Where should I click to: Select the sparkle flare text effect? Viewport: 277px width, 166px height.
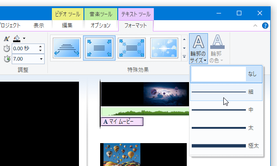coord(164,48)
